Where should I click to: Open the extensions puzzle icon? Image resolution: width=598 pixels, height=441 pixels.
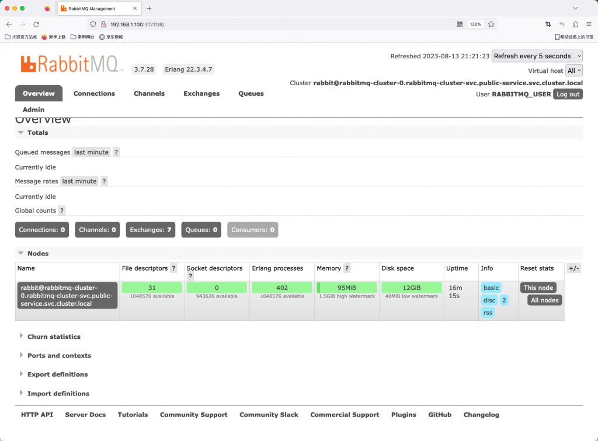(x=575, y=24)
